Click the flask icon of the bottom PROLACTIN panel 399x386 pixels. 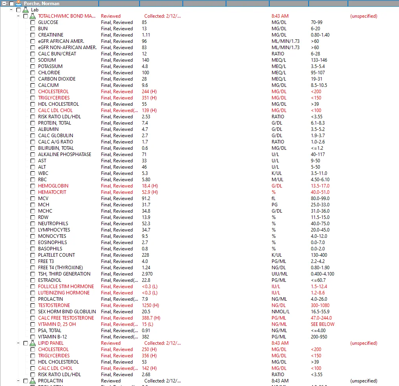[33, 381]
